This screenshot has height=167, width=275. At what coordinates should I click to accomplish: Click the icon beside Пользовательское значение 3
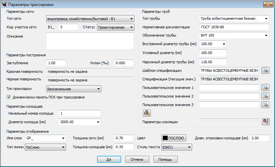[265, 104]
